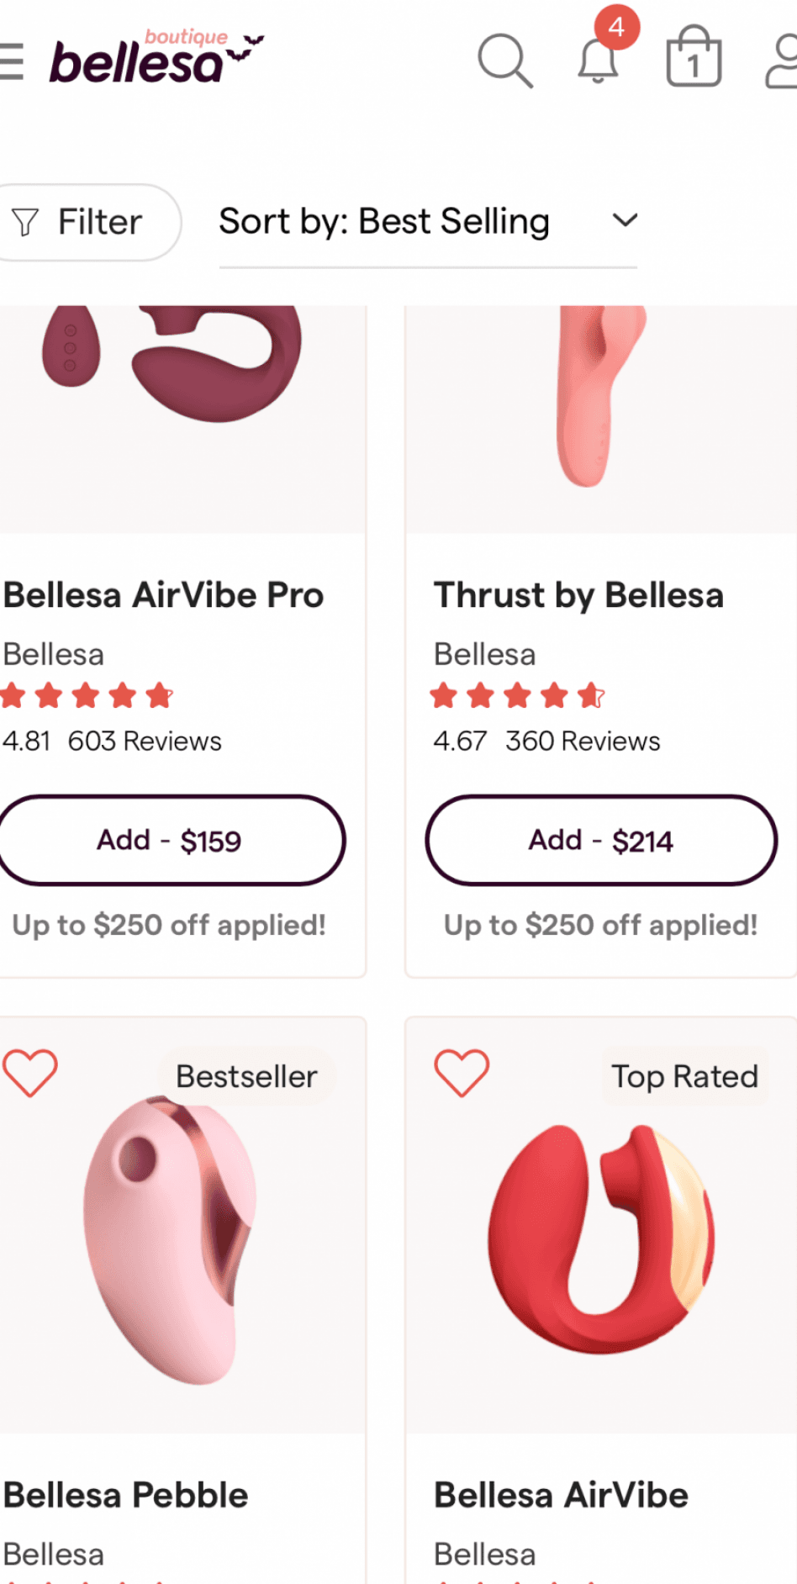
Task: Open Bellesa AirVibe Pro product title
Action: point(164,595)
